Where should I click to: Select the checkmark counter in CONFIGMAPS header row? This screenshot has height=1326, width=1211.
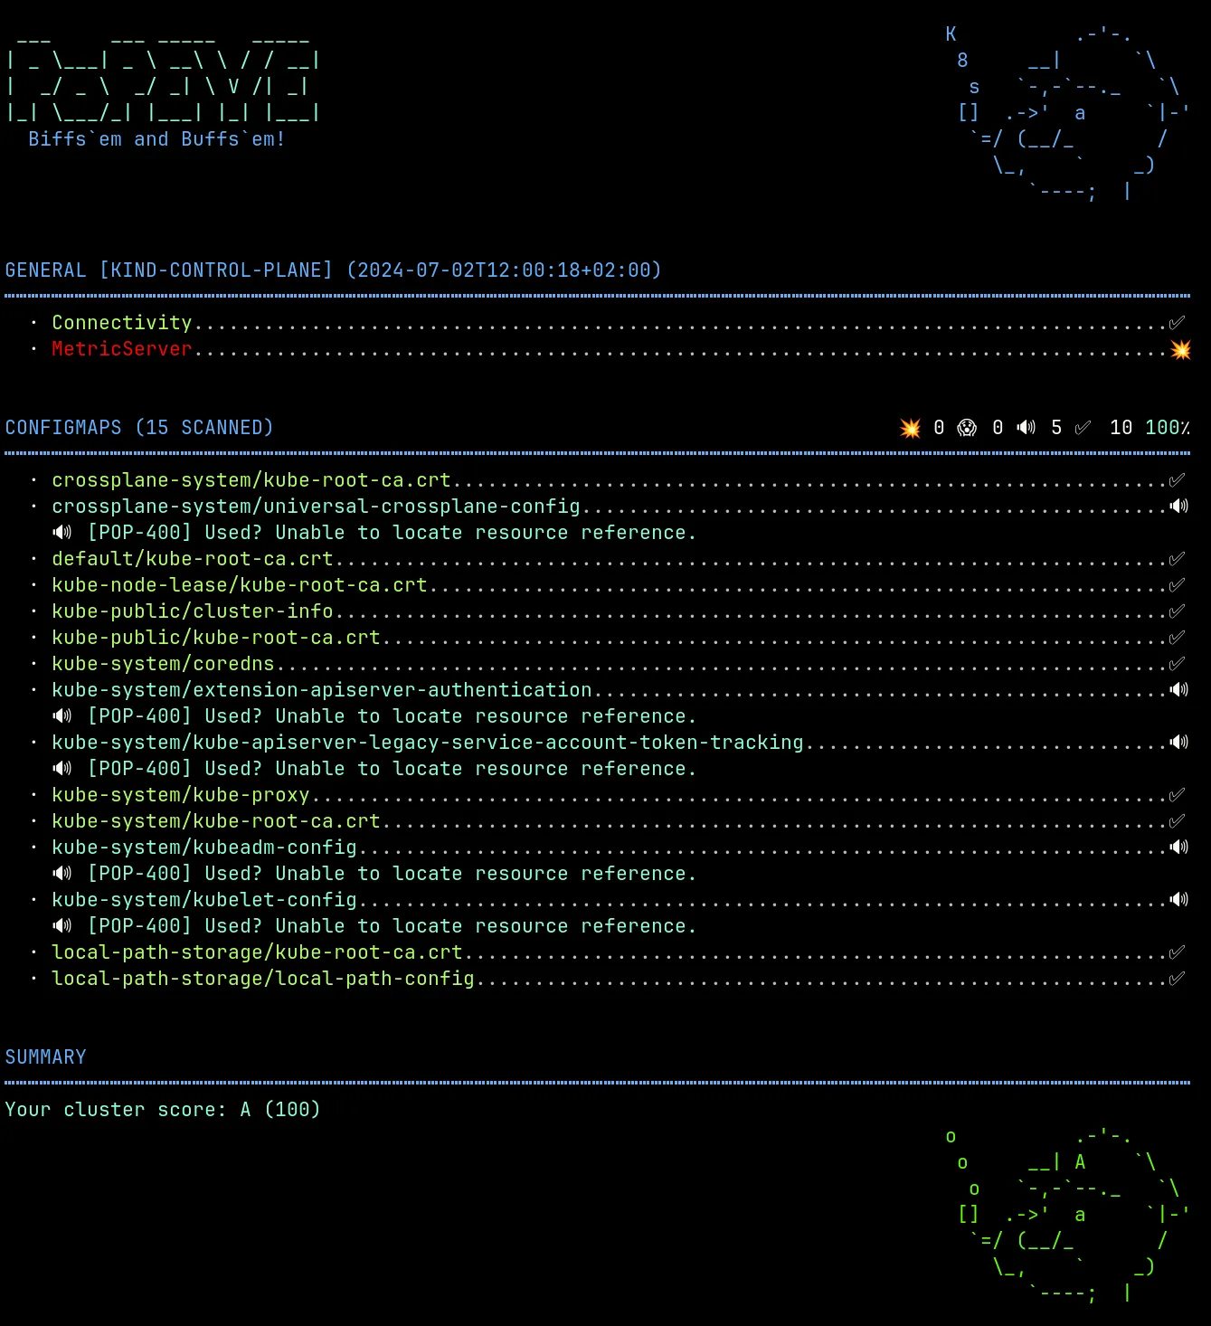(1083, 427)
